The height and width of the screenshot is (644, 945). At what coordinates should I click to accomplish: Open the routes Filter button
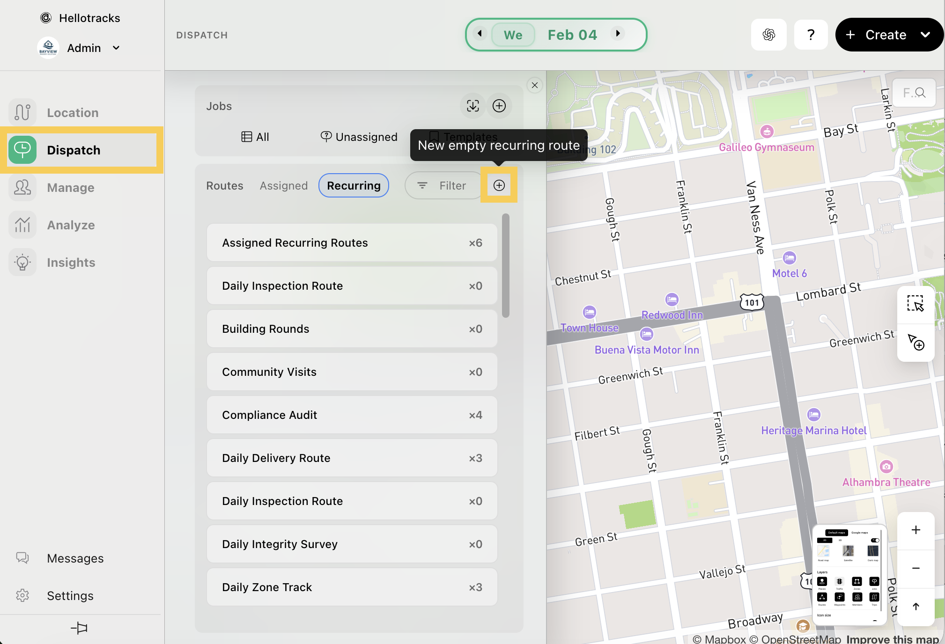(443, 186)
